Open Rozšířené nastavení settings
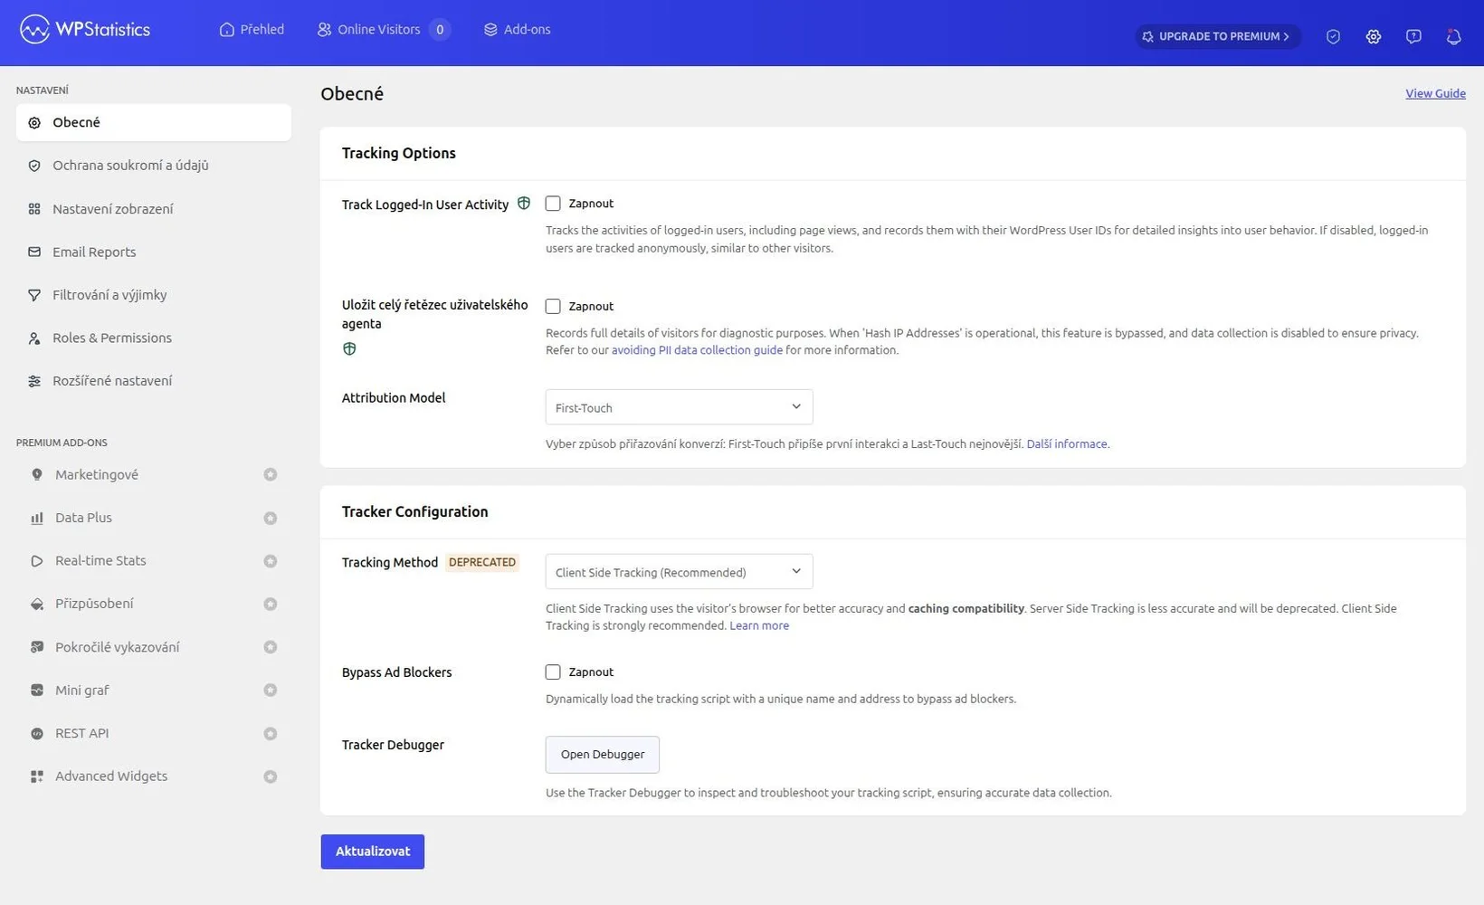This screenshot has height=905, width=1484. (154, 381)
